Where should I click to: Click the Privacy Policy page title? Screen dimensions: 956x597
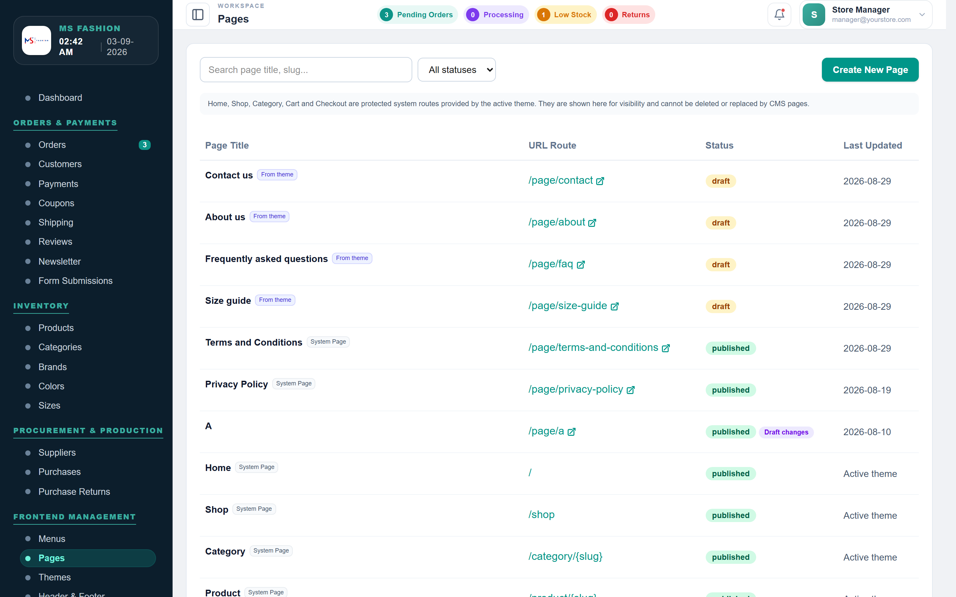click(236, 384)
